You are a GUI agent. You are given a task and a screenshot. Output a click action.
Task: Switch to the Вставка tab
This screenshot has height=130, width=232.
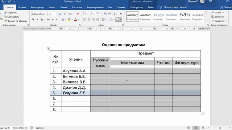pos(22,7)
